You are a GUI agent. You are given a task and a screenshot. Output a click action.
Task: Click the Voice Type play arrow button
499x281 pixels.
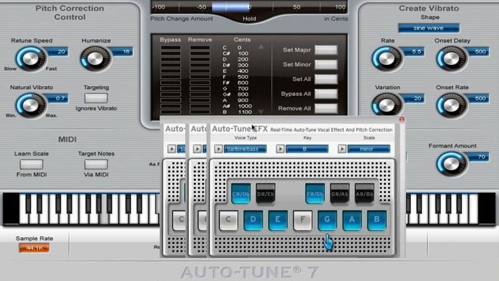[x=218, y=149]
